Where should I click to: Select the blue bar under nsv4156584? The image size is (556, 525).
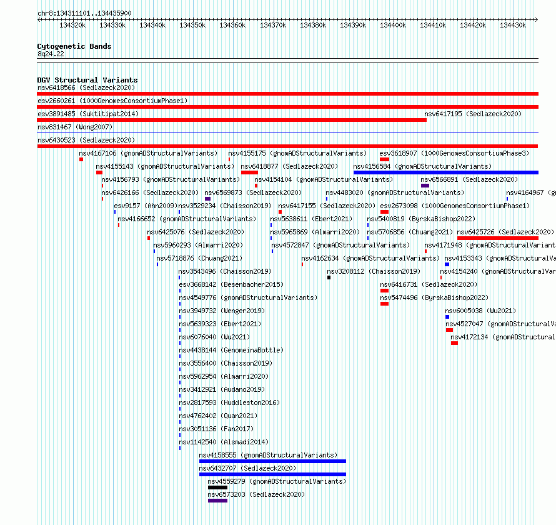[x=446, y=172]
